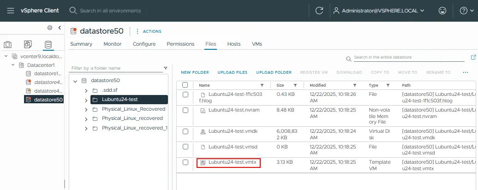Filter the Type column
478x190 pixels.
coord(388,85)
